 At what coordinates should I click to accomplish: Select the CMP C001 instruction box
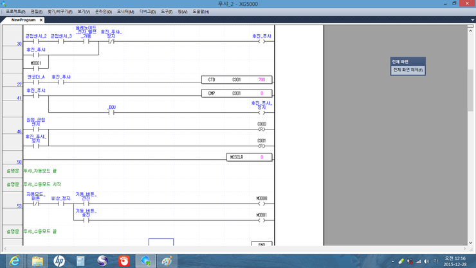(x=236, y=93)
